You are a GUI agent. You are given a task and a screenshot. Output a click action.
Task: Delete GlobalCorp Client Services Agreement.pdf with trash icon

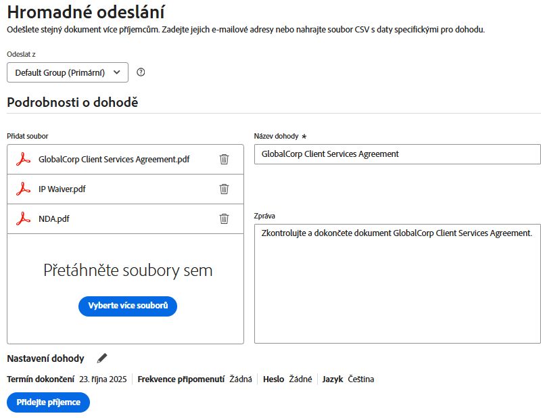pyautogui.click(x=224, y=160)
